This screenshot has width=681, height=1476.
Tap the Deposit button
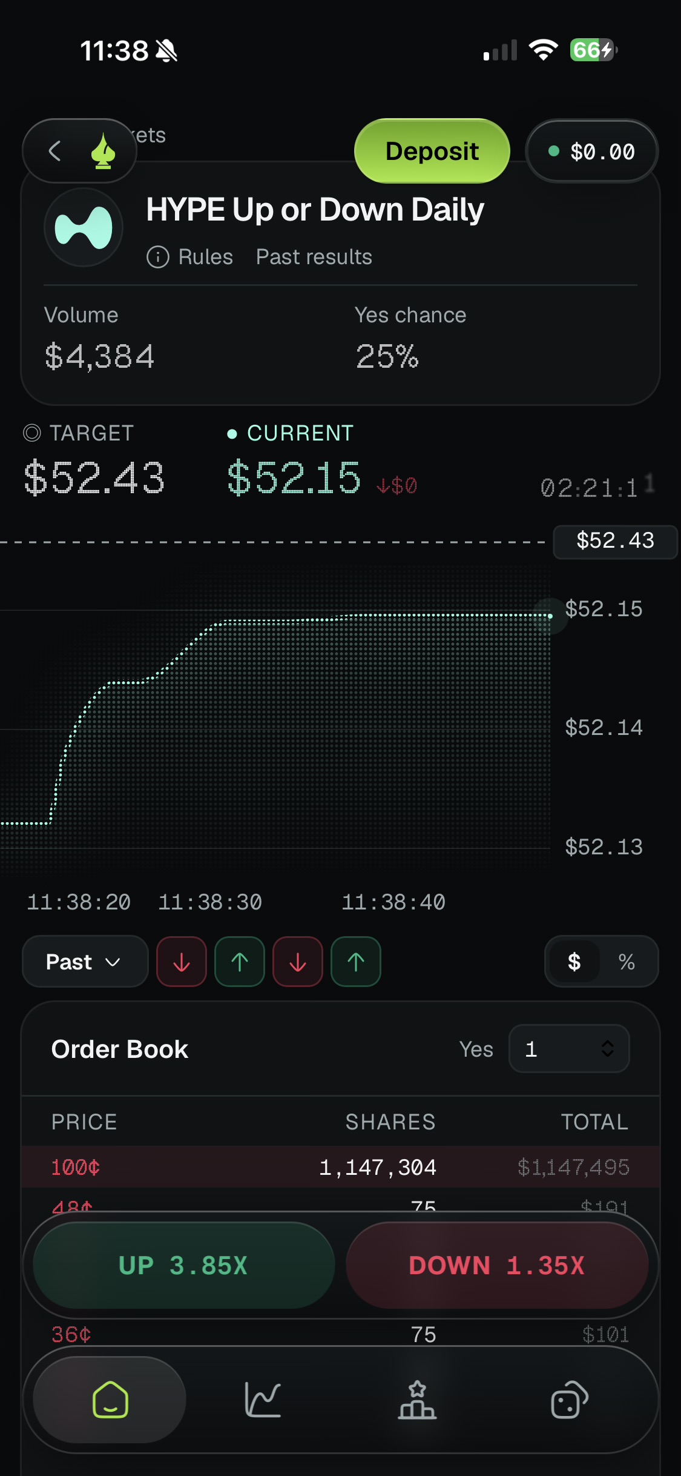(432, 151)
